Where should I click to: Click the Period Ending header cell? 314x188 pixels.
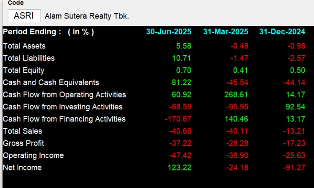[48, 32]
